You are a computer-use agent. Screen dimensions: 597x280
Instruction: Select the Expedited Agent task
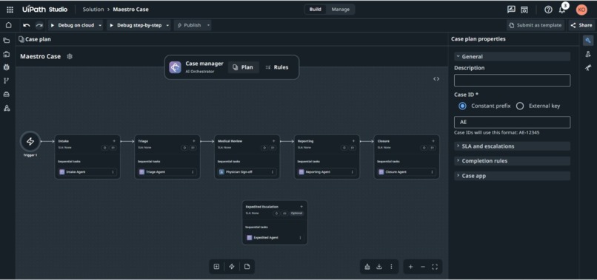pyautogui.click(x=275, y=237)
